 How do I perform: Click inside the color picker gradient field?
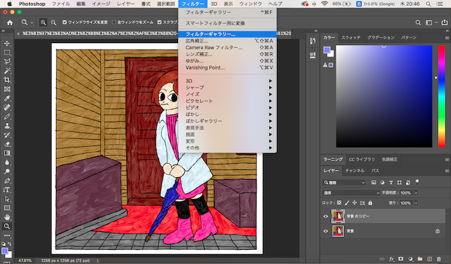click(384, 97)
